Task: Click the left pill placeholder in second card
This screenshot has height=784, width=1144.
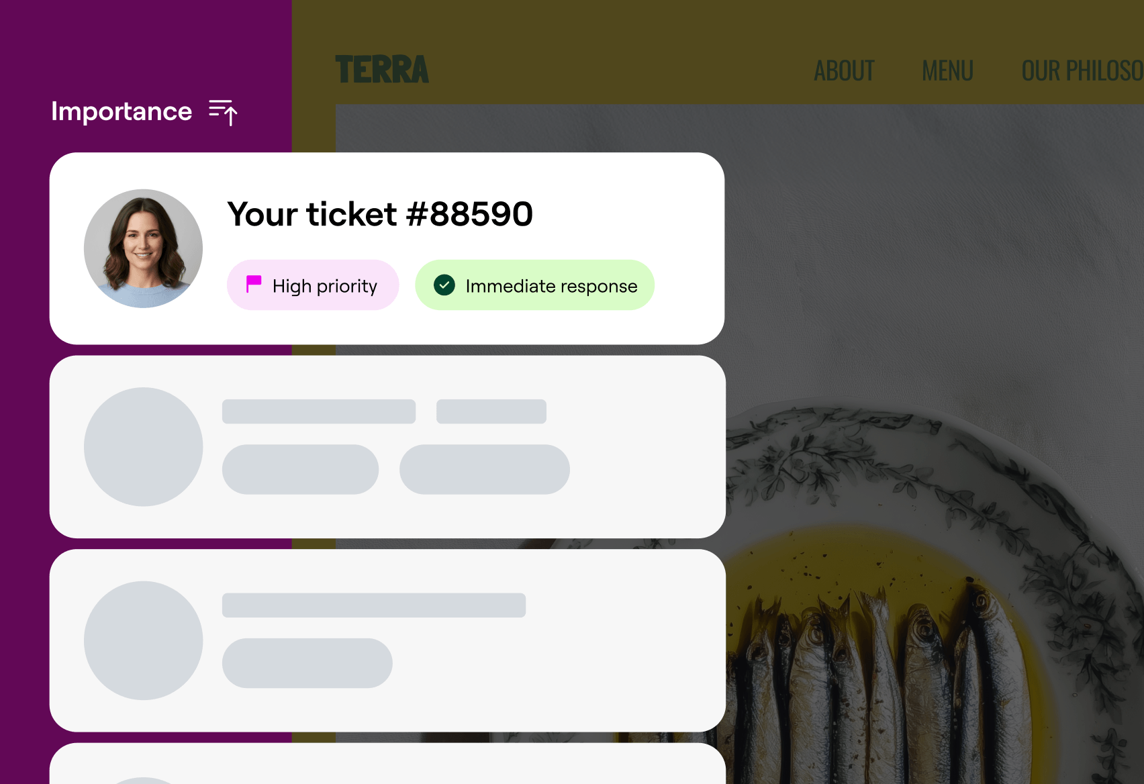Action: [x=300, y=469]
